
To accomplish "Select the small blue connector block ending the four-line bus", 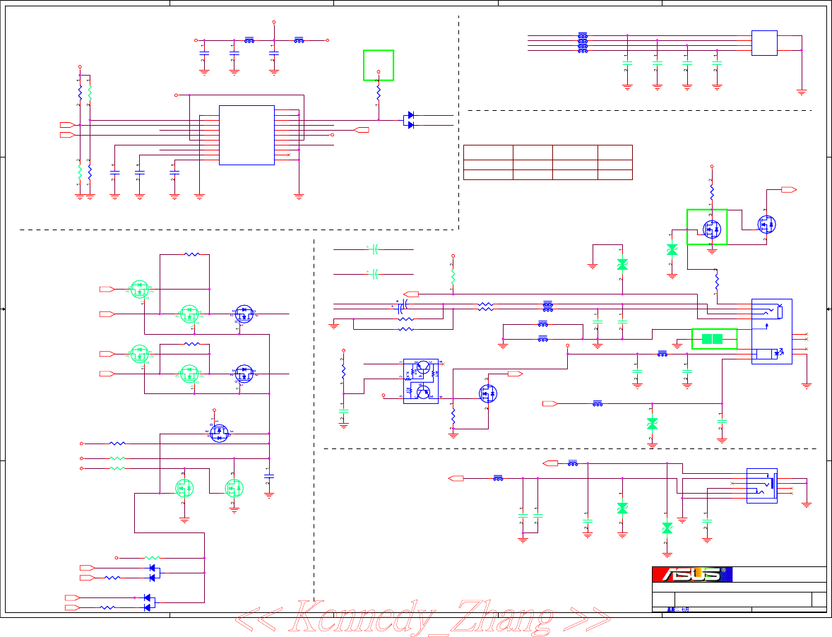I will click(x=764, y=43).
